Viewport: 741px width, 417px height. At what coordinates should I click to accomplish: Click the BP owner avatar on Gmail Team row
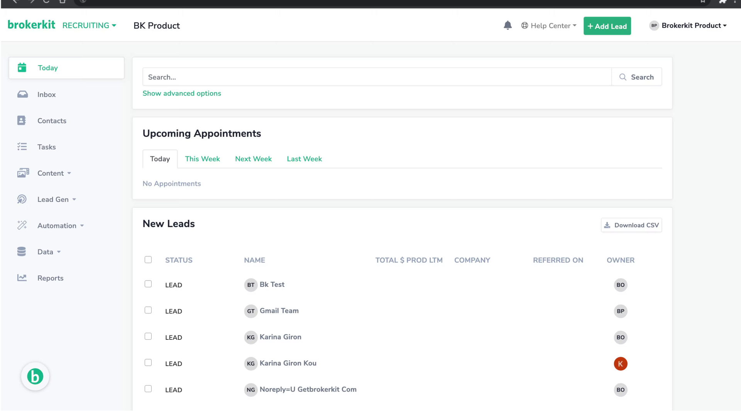[621, 311]
